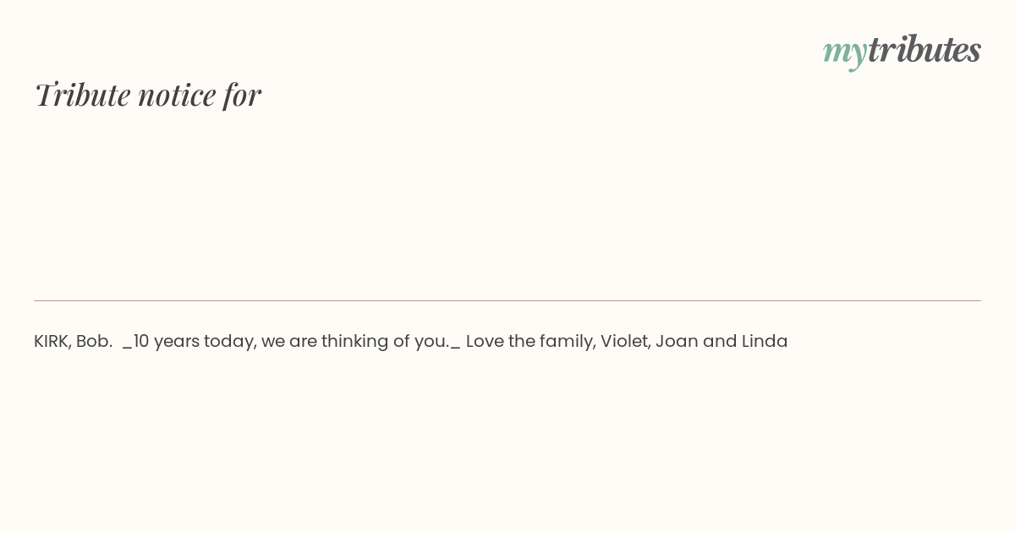This screenshot has width=1015, height=533.
Task: Click the name "KIRK, Bob."
Action: pyautogui.click(x=73, y=341)
